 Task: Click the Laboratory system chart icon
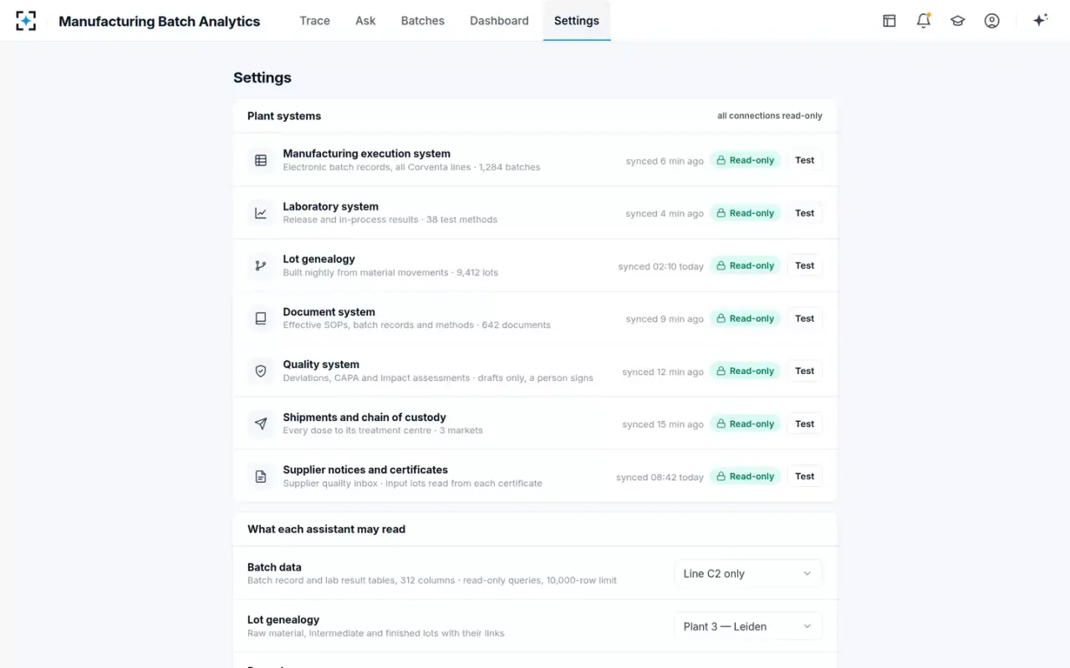261,213
